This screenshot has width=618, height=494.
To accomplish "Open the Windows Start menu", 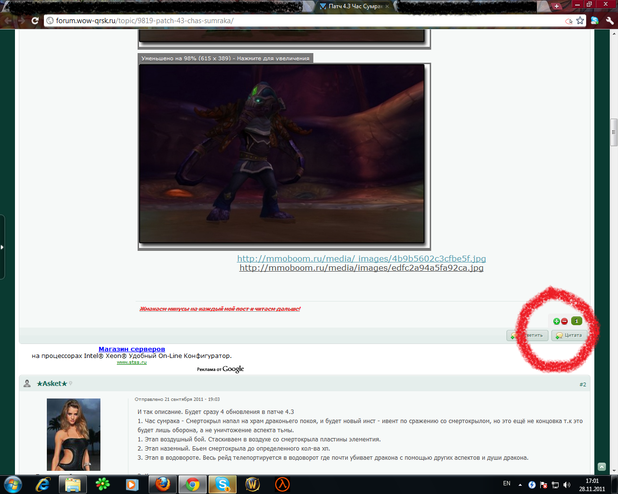I will (12, 484).
